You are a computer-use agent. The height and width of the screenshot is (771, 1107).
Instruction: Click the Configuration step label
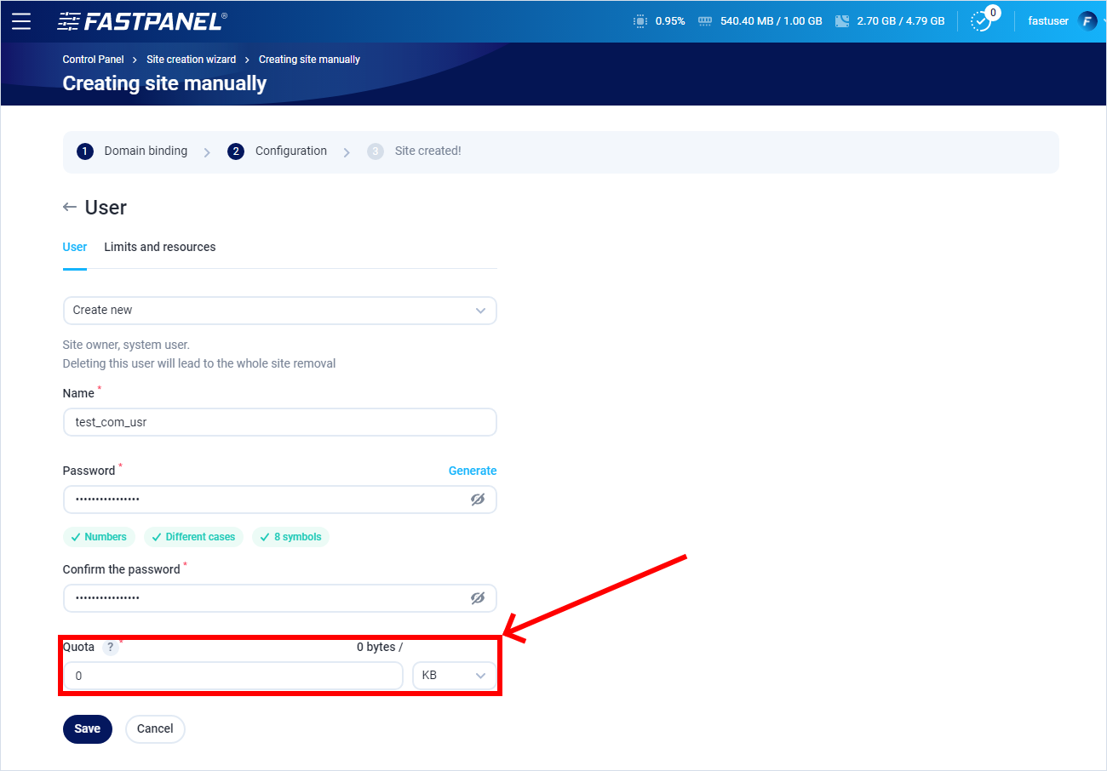tap(291, 151)
